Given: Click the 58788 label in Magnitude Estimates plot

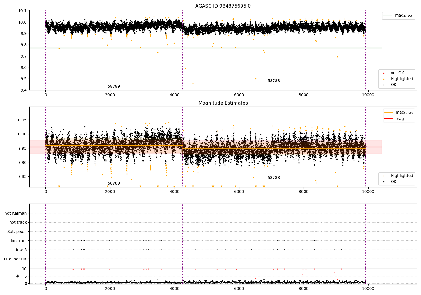Looking at the screenshot, I should pos(274,178).
